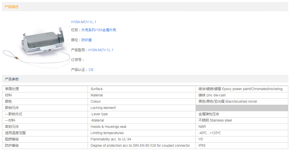Select the 产品参数 section header

(x=11, y=79)
